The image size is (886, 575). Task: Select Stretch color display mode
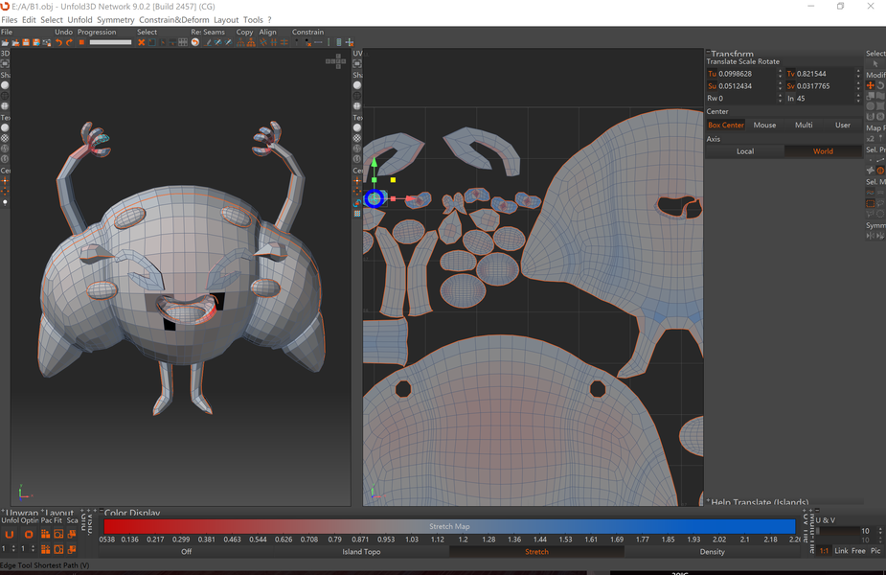tap(536, 552)
